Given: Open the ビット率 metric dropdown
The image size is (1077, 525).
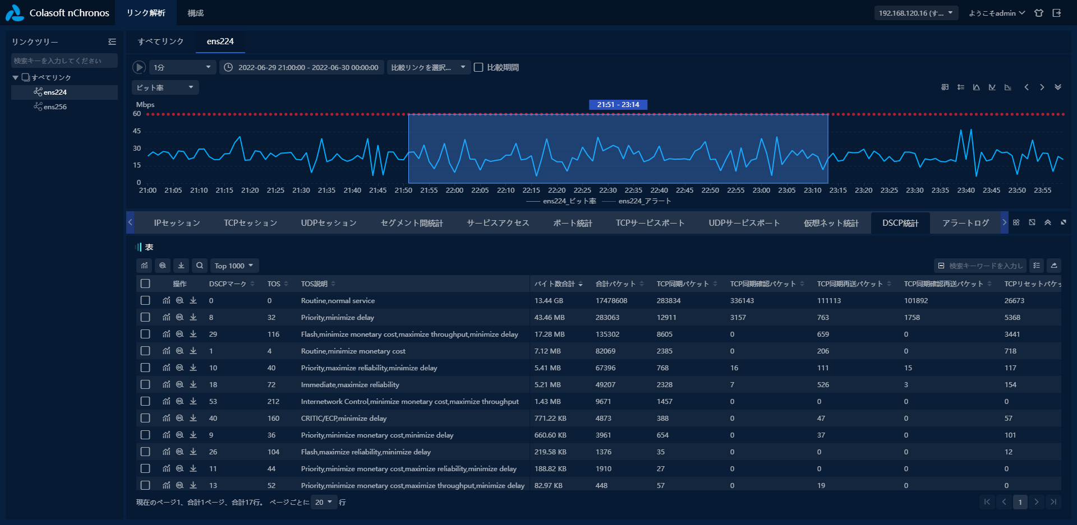Looking at the screenshot, I should (165, 87).
